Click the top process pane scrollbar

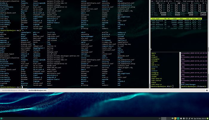click(x=208, y=50)
